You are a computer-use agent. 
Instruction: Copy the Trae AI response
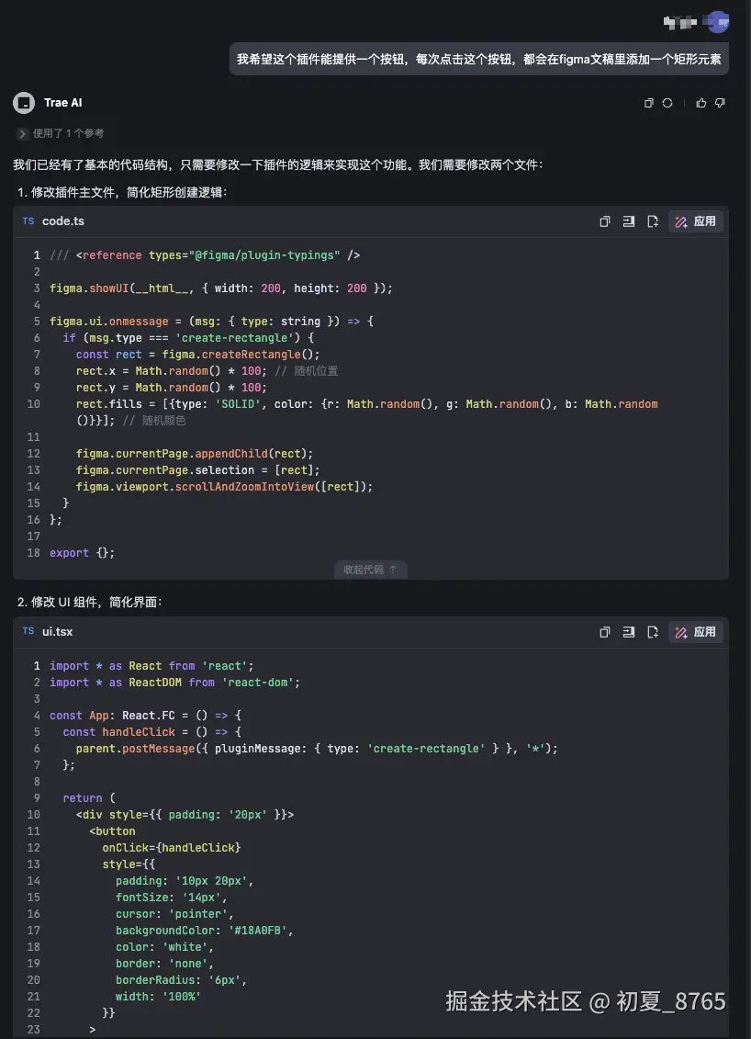[648, 103]
